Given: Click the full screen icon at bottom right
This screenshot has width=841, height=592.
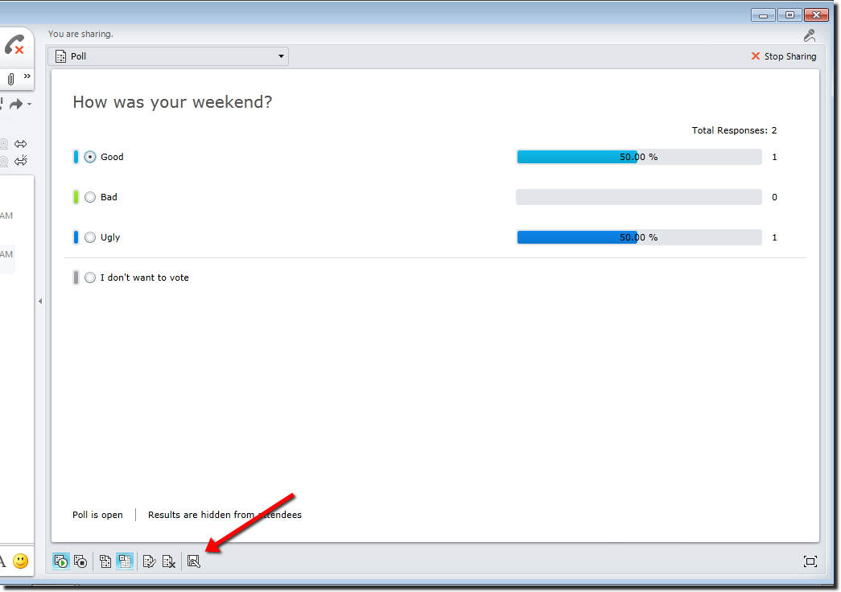Looking at the screenshot, I should (x=810, y=561).
